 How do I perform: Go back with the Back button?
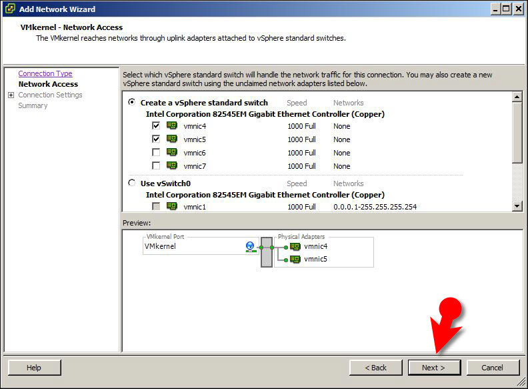pos(376,368)
